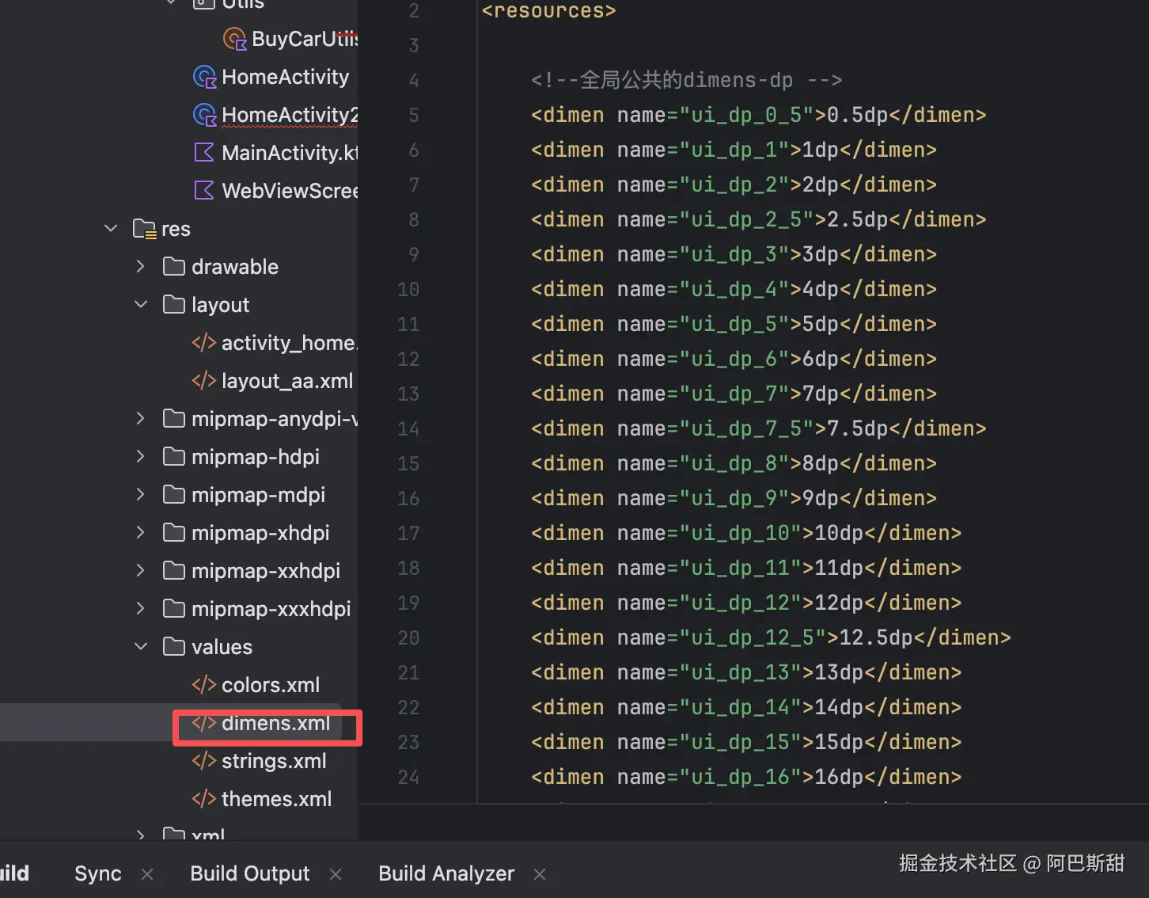Close the Build Analyzer tab
Viewport: 1149px width, 898px height.
(x=540, y=874)
